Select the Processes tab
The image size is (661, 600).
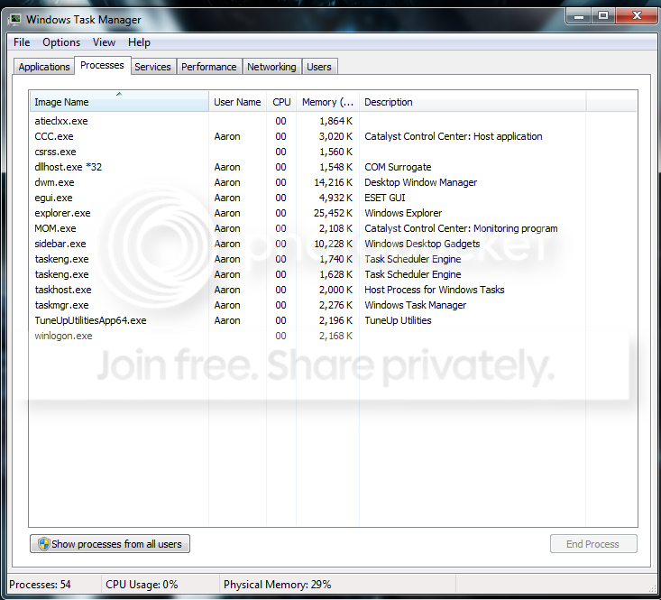point(102,65)
